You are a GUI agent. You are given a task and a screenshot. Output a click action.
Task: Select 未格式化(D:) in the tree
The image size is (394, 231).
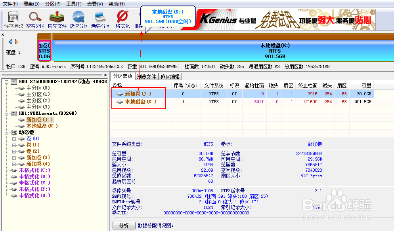[x=34, y=176]
